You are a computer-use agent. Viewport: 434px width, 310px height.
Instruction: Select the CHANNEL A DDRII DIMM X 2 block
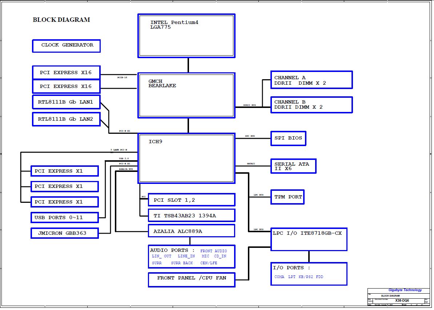click(312, 80)
